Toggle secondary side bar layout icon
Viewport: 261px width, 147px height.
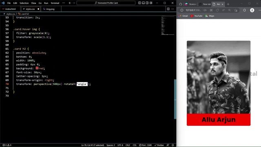click(x=147, y=3)
